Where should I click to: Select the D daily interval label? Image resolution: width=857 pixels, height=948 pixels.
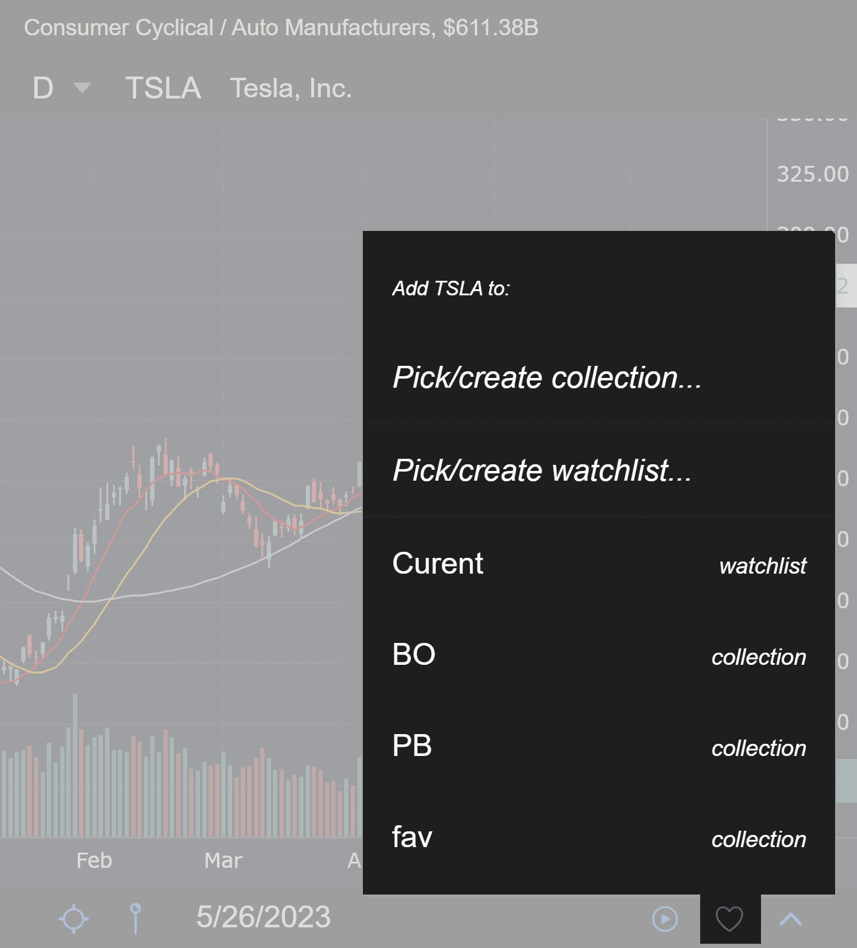(x=43, y=88)
